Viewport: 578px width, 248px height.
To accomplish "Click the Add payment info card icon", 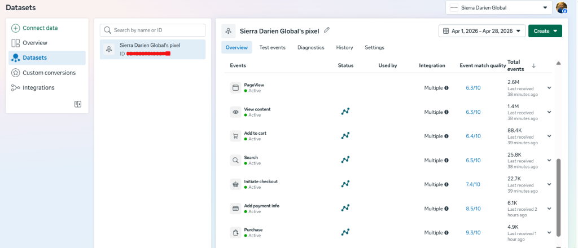I will pos(235,208).
